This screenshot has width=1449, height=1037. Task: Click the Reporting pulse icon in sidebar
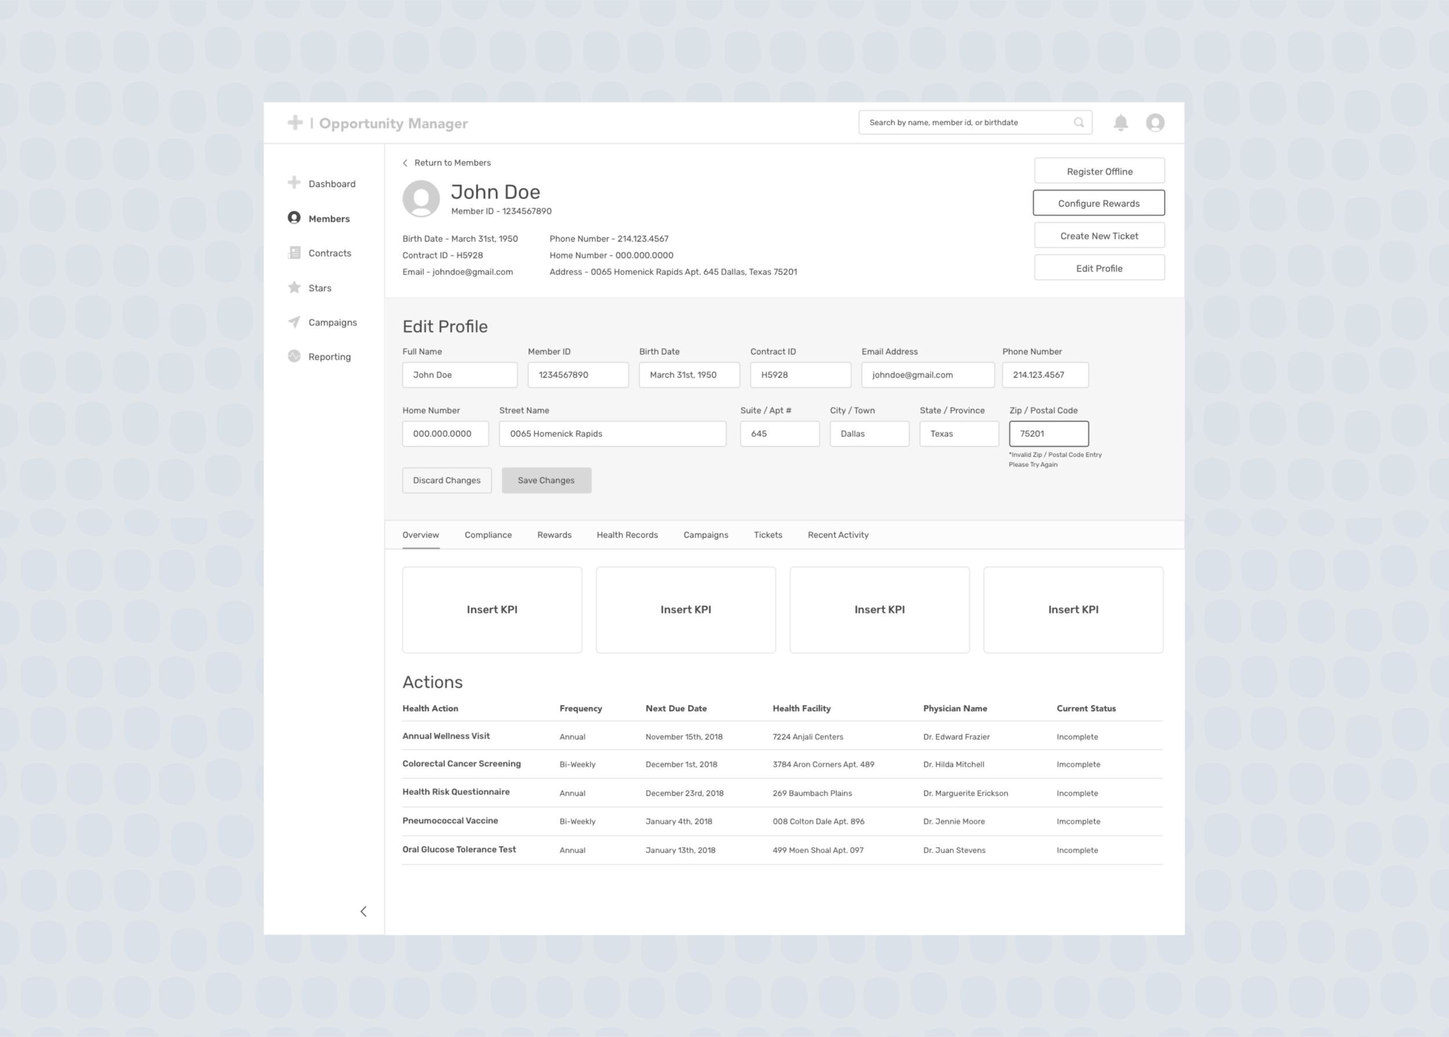294,356
